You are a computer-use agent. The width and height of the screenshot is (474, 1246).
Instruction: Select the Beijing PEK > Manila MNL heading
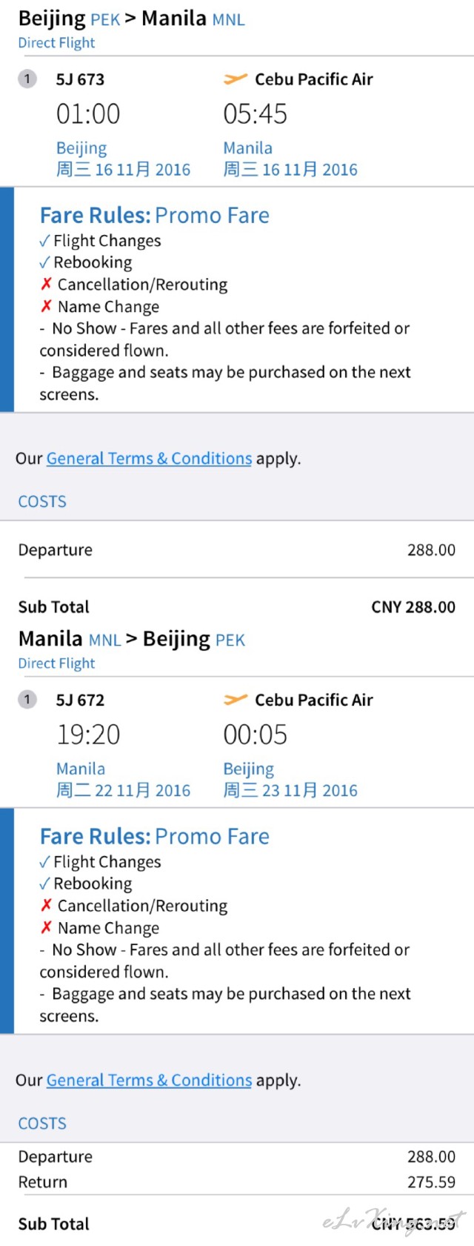click(x=131, y=19)
